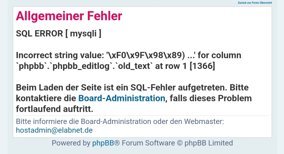
Task: Click the word Webmaster
Action: pyautogui.click(x=204, y=121)
